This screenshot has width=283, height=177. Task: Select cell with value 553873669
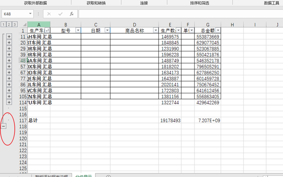pos(208,37)
